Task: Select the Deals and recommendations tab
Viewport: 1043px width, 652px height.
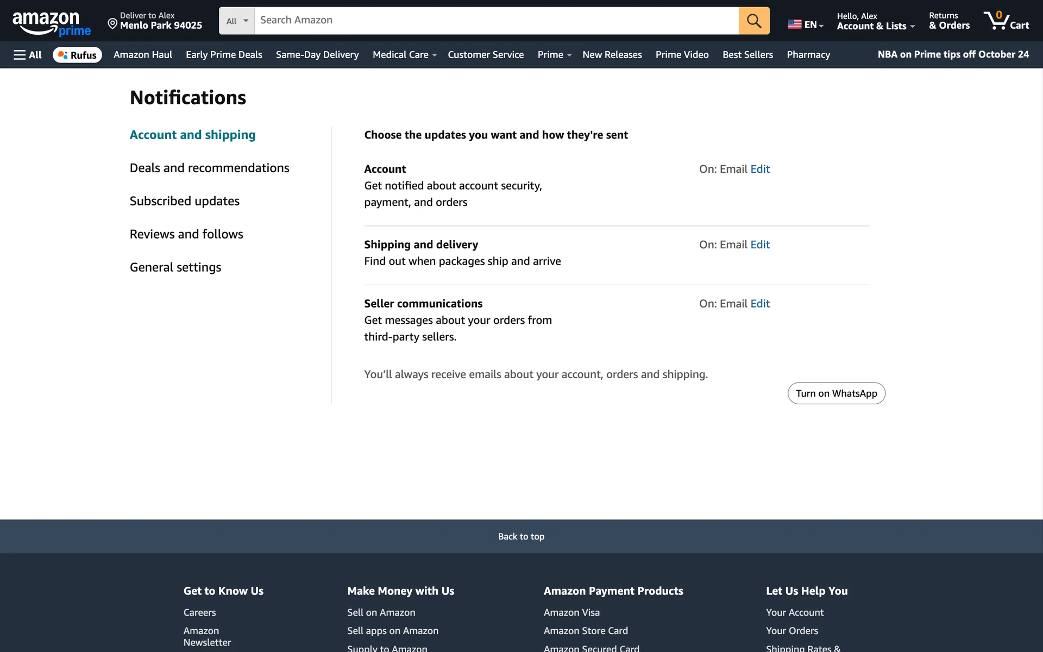Action: [209, 168]
